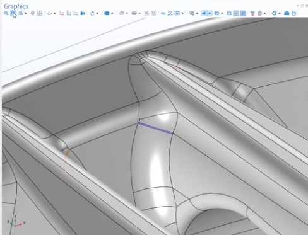Click the crosshair Zoom to Selection icon

click(33, 13)
